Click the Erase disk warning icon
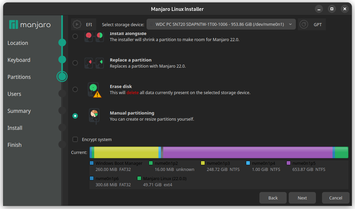Screen dimensions: 355x209 pos(94,90)
